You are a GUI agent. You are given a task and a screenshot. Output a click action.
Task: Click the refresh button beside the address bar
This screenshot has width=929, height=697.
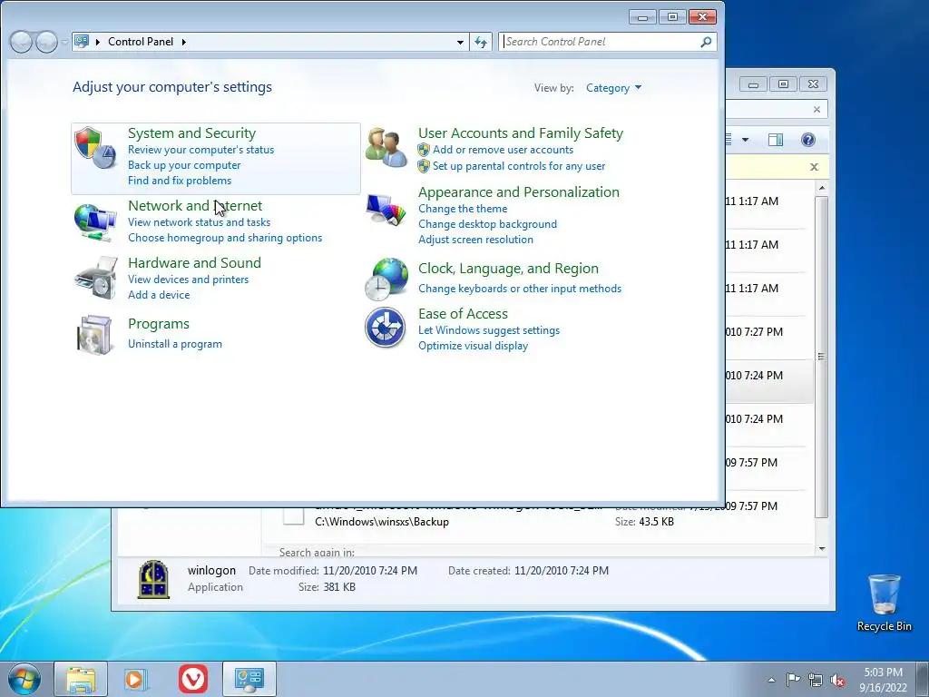click(x=481, y=42)
